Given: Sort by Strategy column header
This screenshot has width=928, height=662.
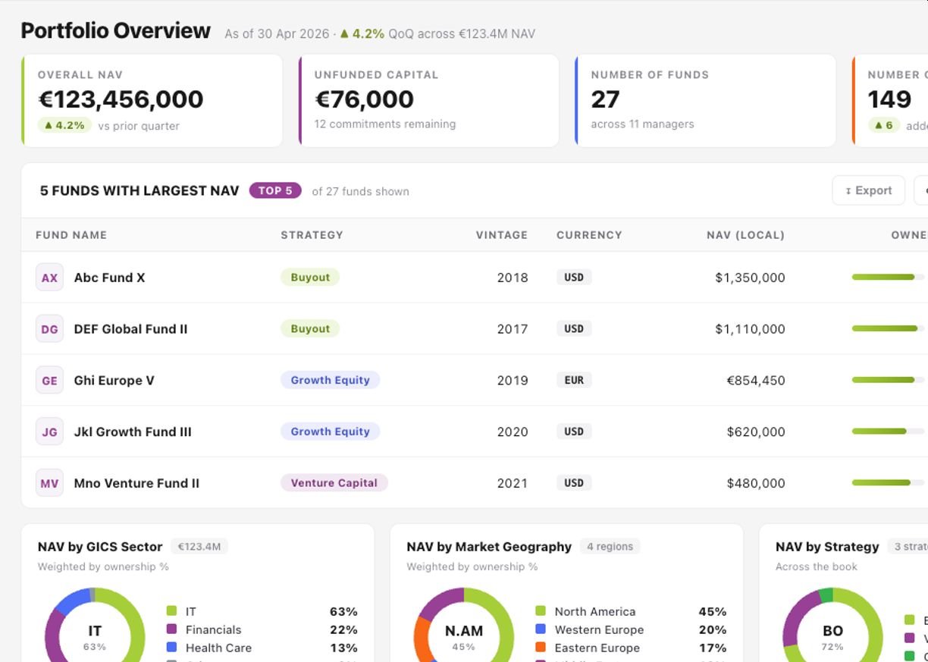Looking at the screenshot, I should tap(312, 235).
